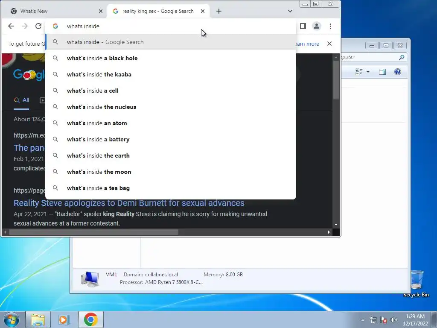Open the Chrome profile avatar
437x328 pixels.
317,26
